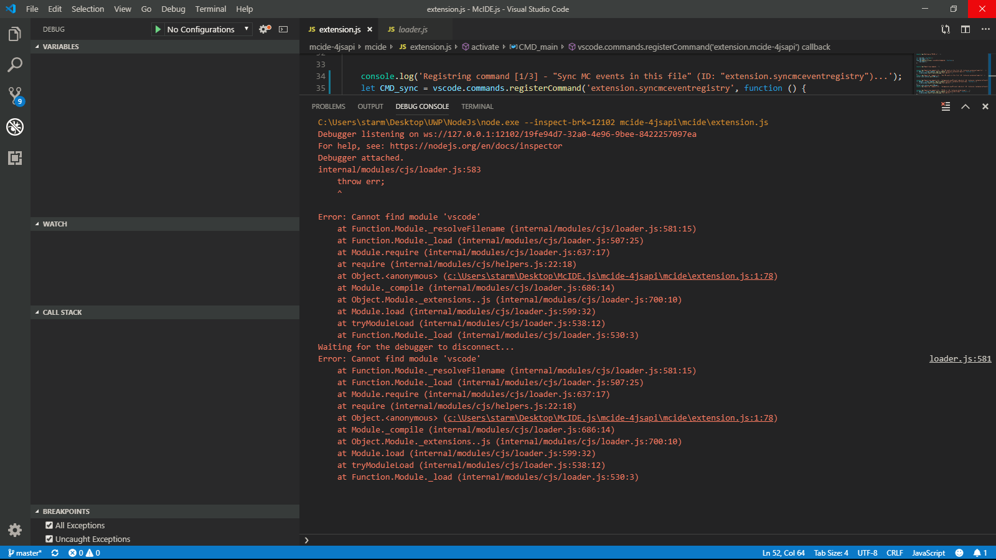The width and height of the screenshot is (996, 560).
Task: Open first extension.js:1:78 stack trace link
Action: pos(611,276)
